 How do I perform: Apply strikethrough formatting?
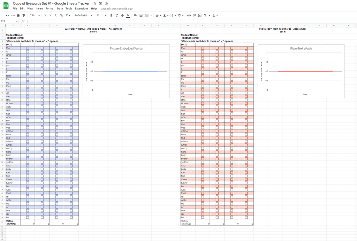coord(122,15)
